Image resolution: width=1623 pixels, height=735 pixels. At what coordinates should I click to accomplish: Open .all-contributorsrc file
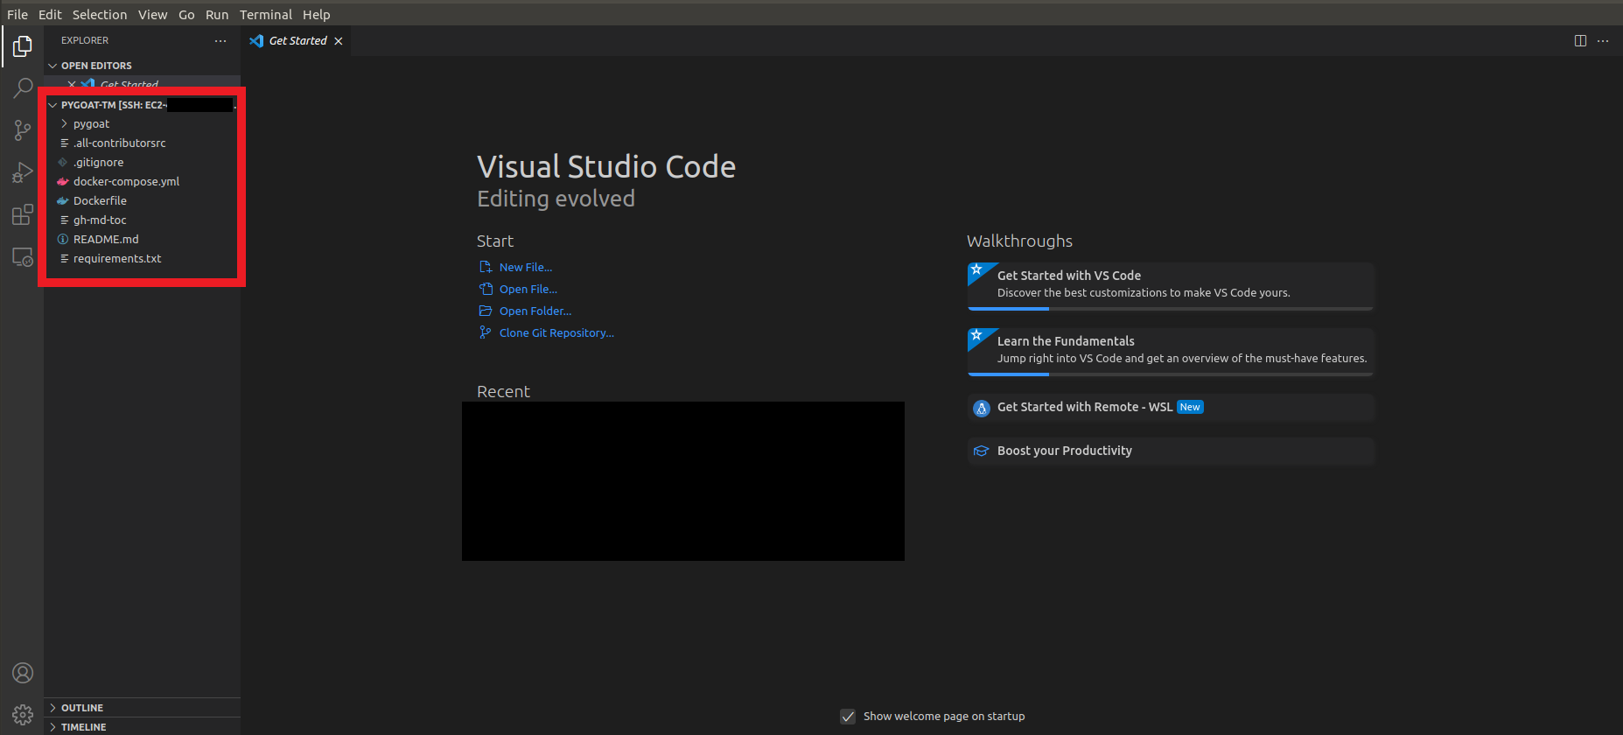coord(119,143)
